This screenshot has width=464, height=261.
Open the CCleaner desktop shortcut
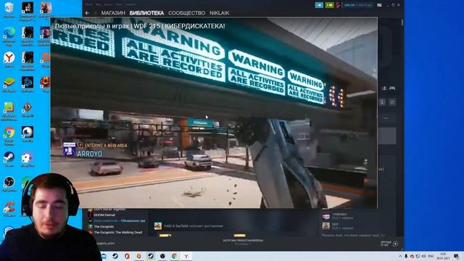(9, 208)
